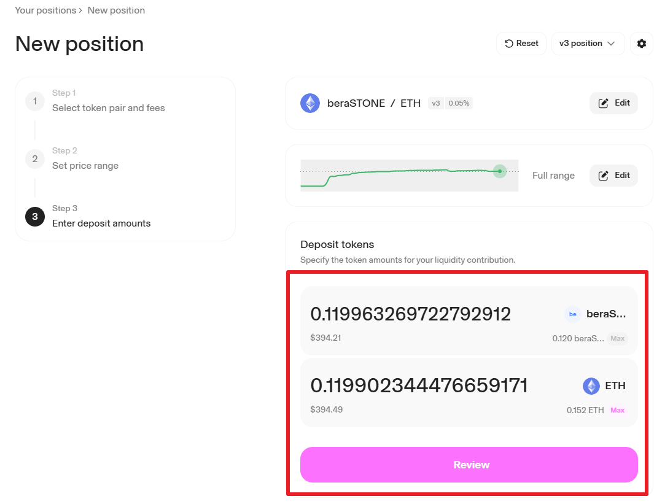Open Your positions breadcrumb link
The width and height of the screenshot is (654, 504).
click(x=45, y=10)
